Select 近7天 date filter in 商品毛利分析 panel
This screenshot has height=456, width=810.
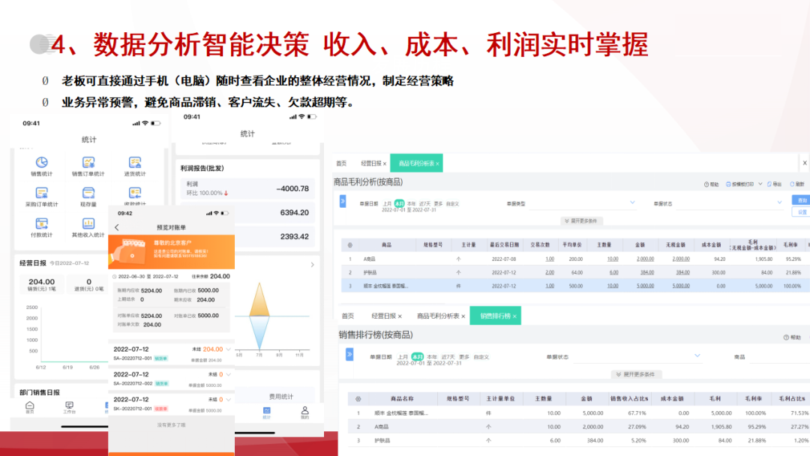point(425,204)
